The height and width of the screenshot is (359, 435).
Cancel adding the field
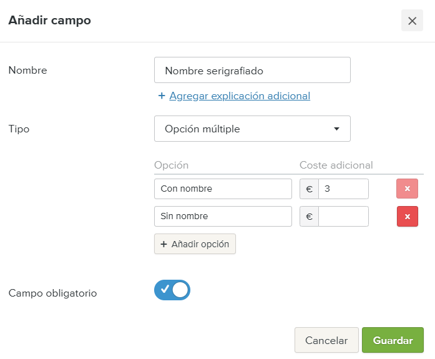pyautogui.click(x=326, y=340)
